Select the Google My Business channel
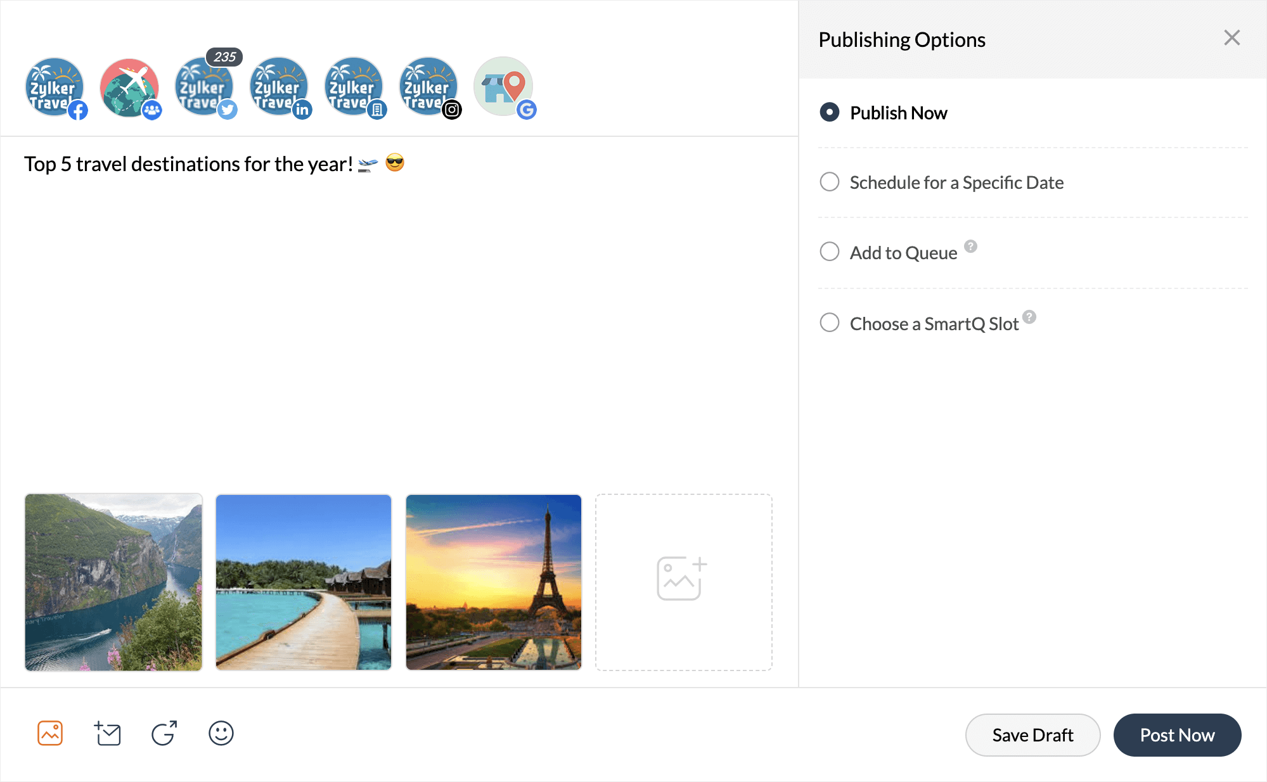The width and height of the screenshot is (1267, 782). (503, 87)
